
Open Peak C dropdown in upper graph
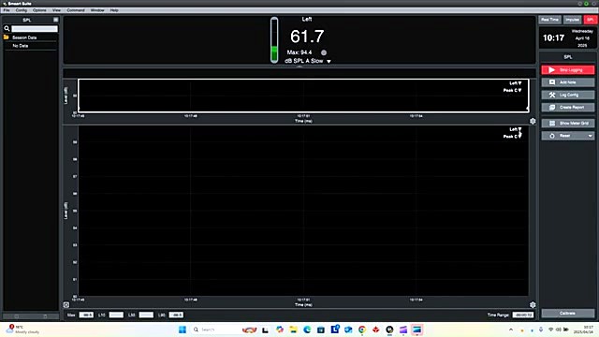point(512,90)
